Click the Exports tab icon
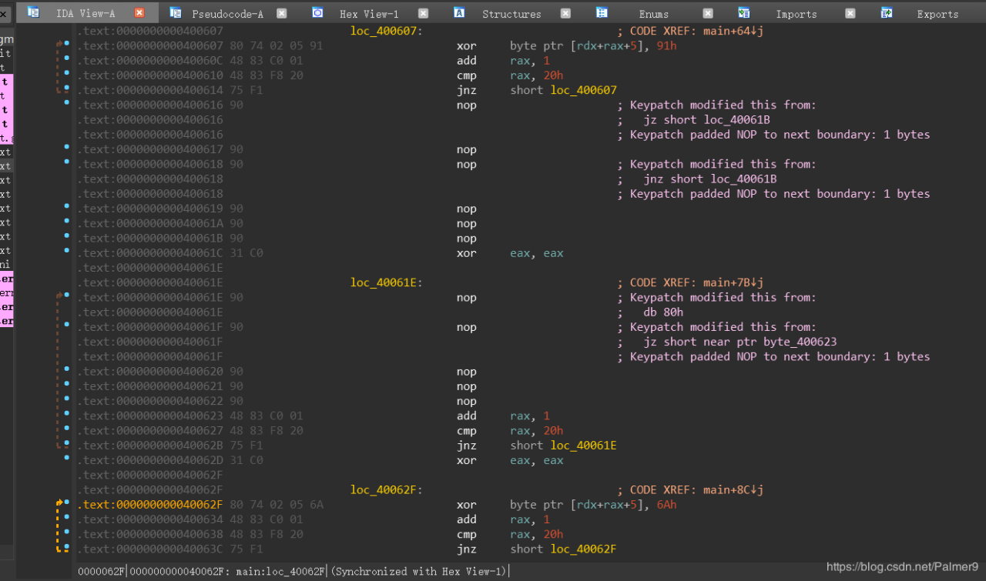 887,12
